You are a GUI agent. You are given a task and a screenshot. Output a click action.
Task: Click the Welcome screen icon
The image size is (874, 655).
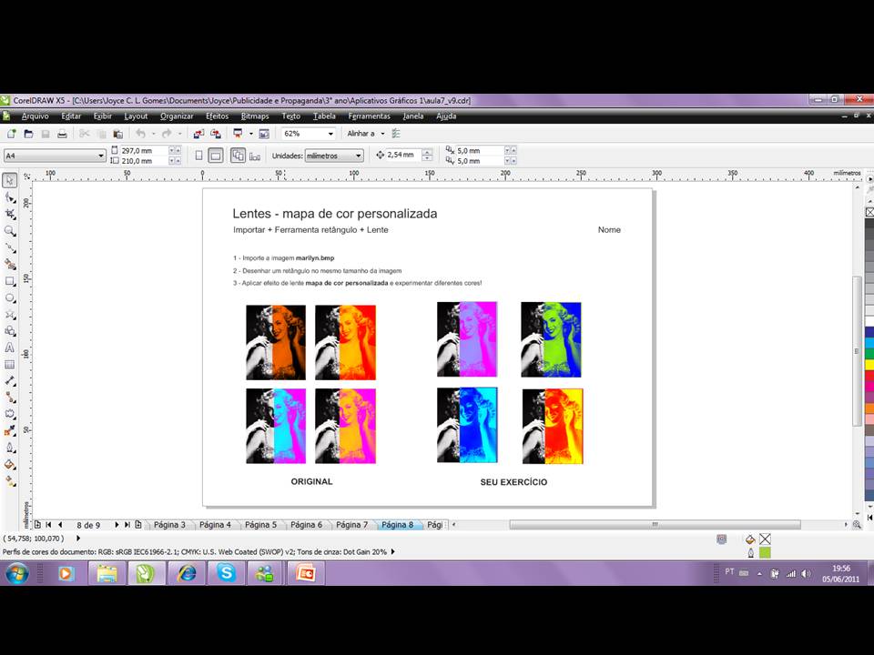click(264, 134)
